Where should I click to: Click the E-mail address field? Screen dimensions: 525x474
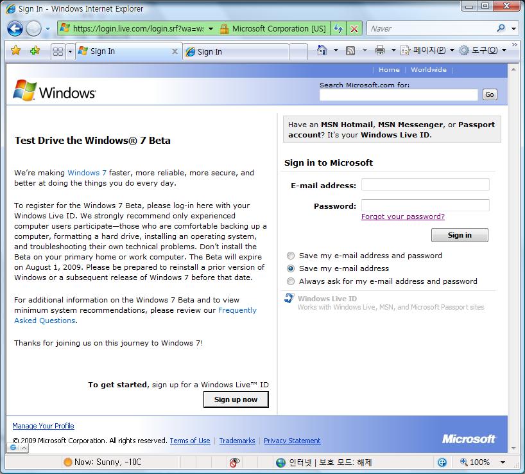(x=426, y=184)
